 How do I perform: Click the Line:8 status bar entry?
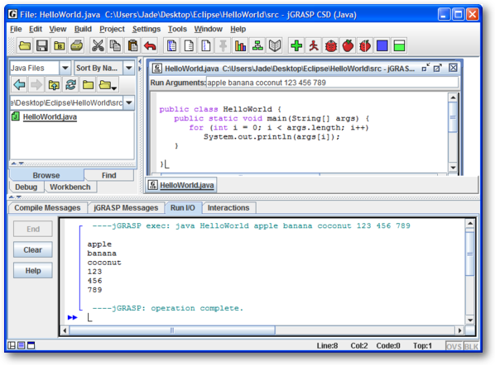tap(327, 346)
